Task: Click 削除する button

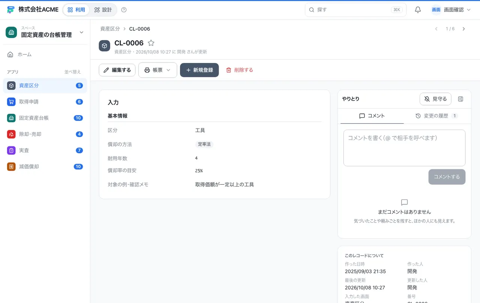Action: [x=240, y=70]
